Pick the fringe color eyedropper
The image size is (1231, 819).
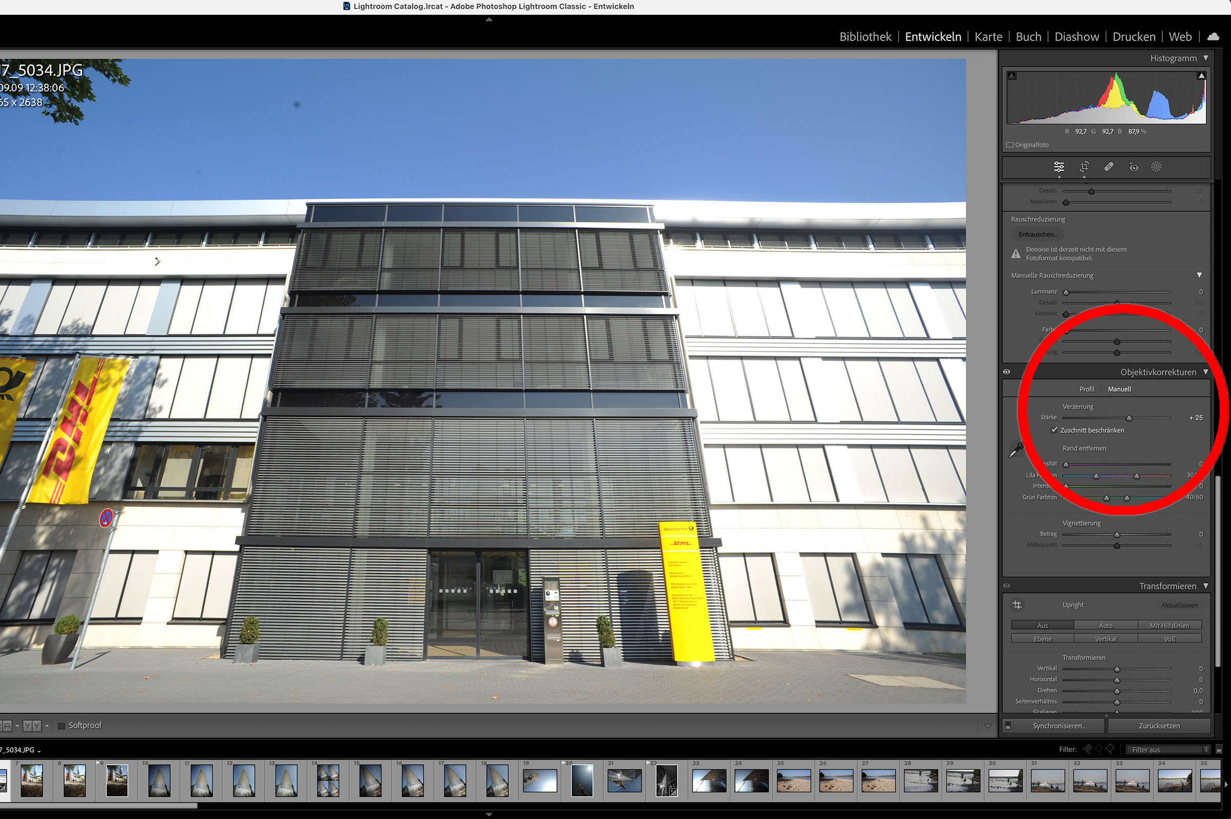pyautogui.click(x=1016, y=450)
